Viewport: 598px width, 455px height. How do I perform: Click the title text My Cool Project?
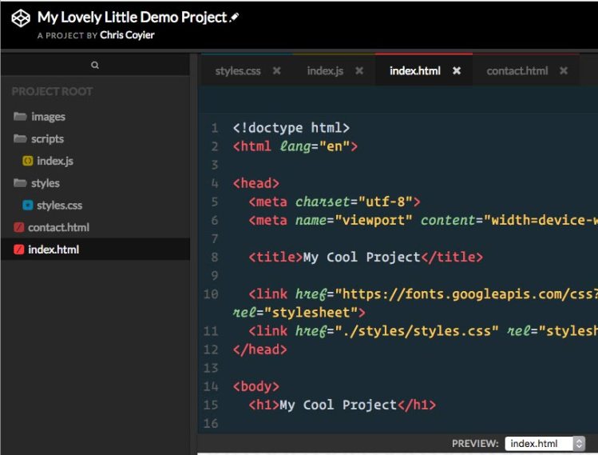click(x=362, y=257)
